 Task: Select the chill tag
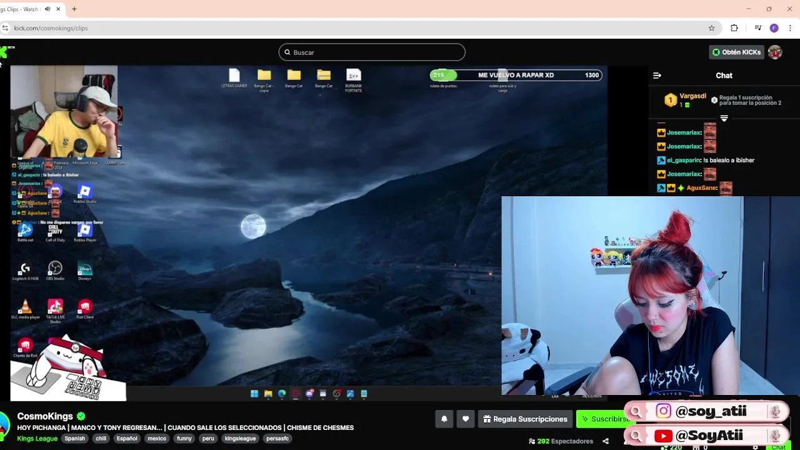101,438
